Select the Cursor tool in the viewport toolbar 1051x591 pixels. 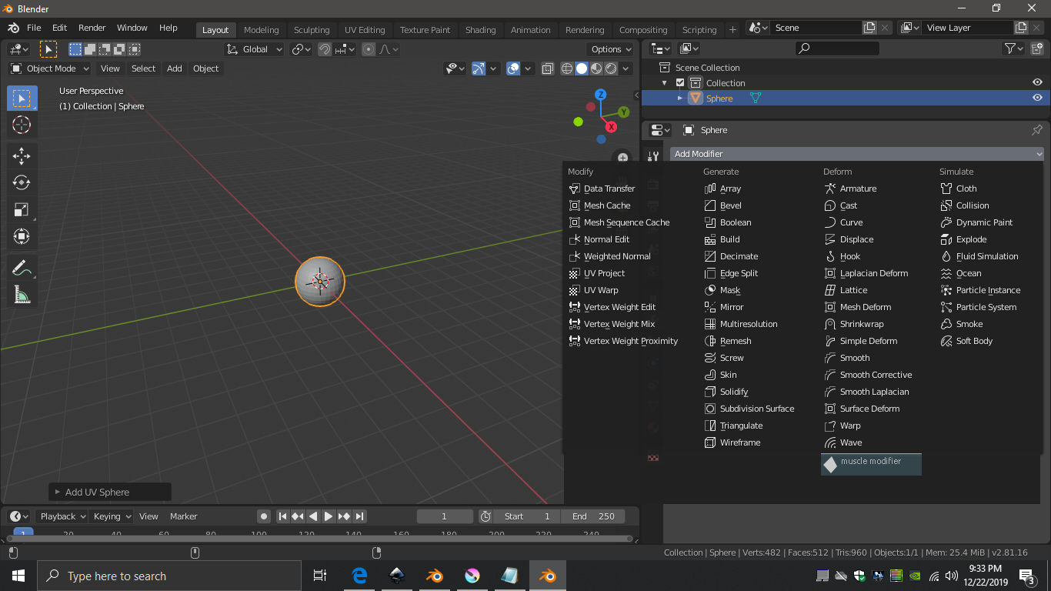pyautogui.click(x=22, y=125)
